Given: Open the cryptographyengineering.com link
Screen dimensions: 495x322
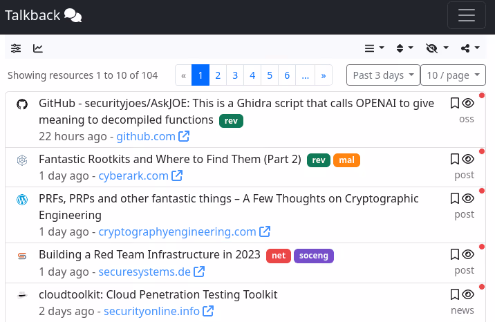Looking at the screenshot, I should 177,231.
